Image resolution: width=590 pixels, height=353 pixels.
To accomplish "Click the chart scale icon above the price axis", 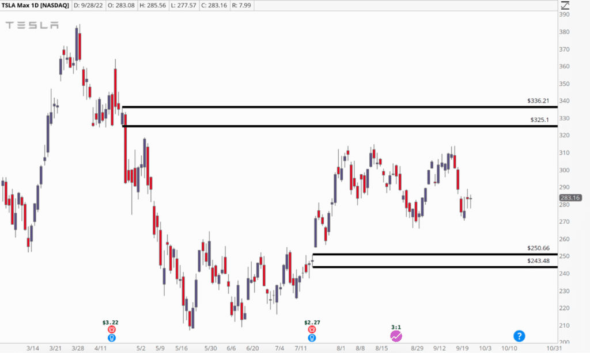I will [x=565, y=5].
